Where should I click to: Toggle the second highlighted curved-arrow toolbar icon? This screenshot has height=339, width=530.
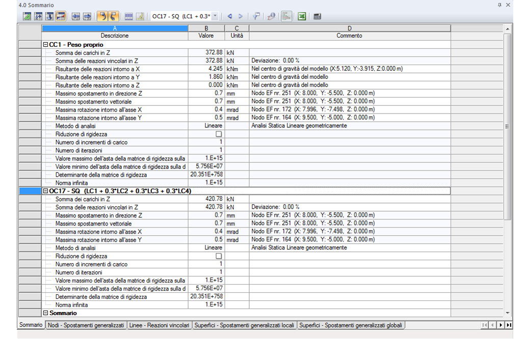[113, 16]
